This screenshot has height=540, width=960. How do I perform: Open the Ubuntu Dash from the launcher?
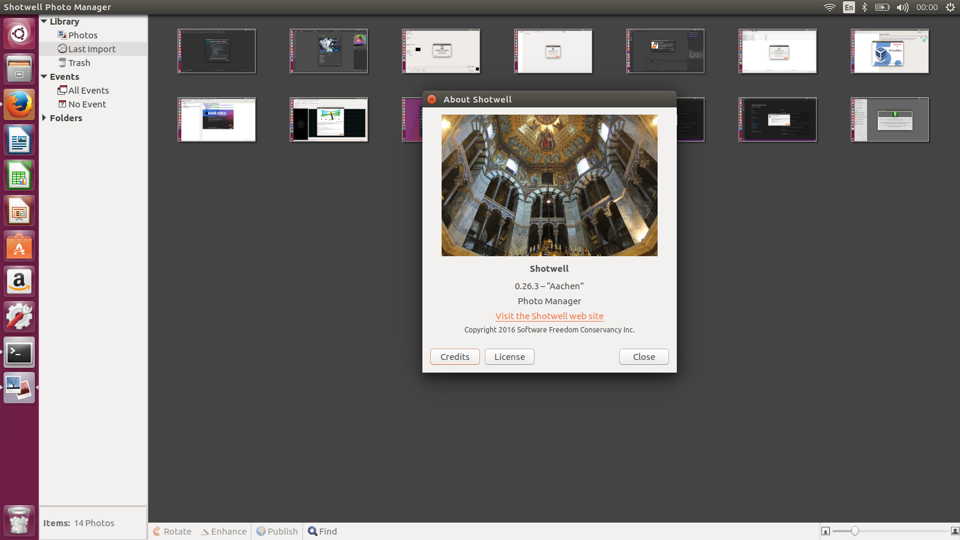[x=19, y=34]
